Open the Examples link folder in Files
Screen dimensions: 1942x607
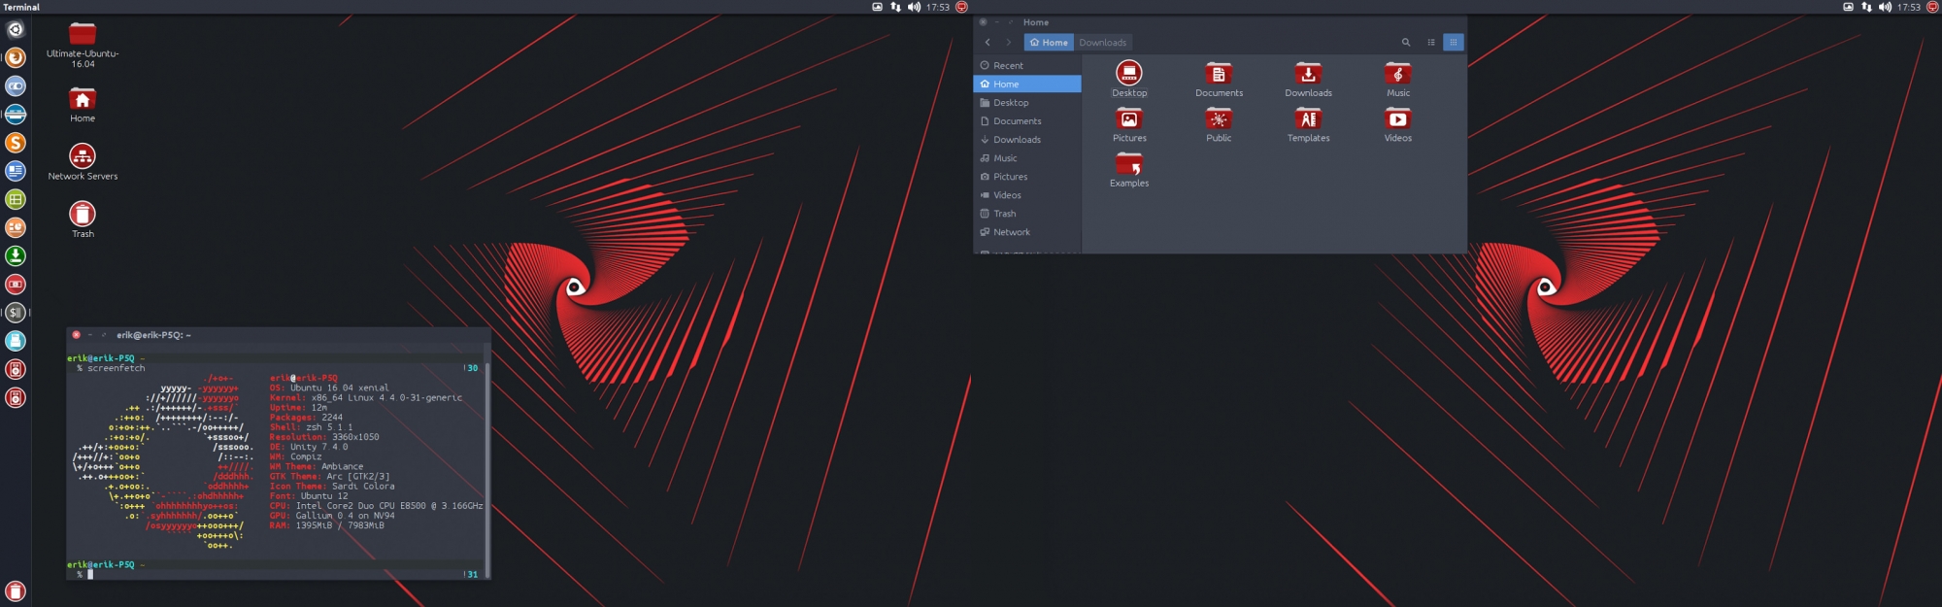pos(1129,170)
